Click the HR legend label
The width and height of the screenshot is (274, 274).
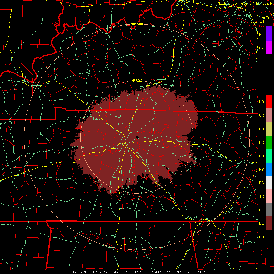tap(261, 142)
